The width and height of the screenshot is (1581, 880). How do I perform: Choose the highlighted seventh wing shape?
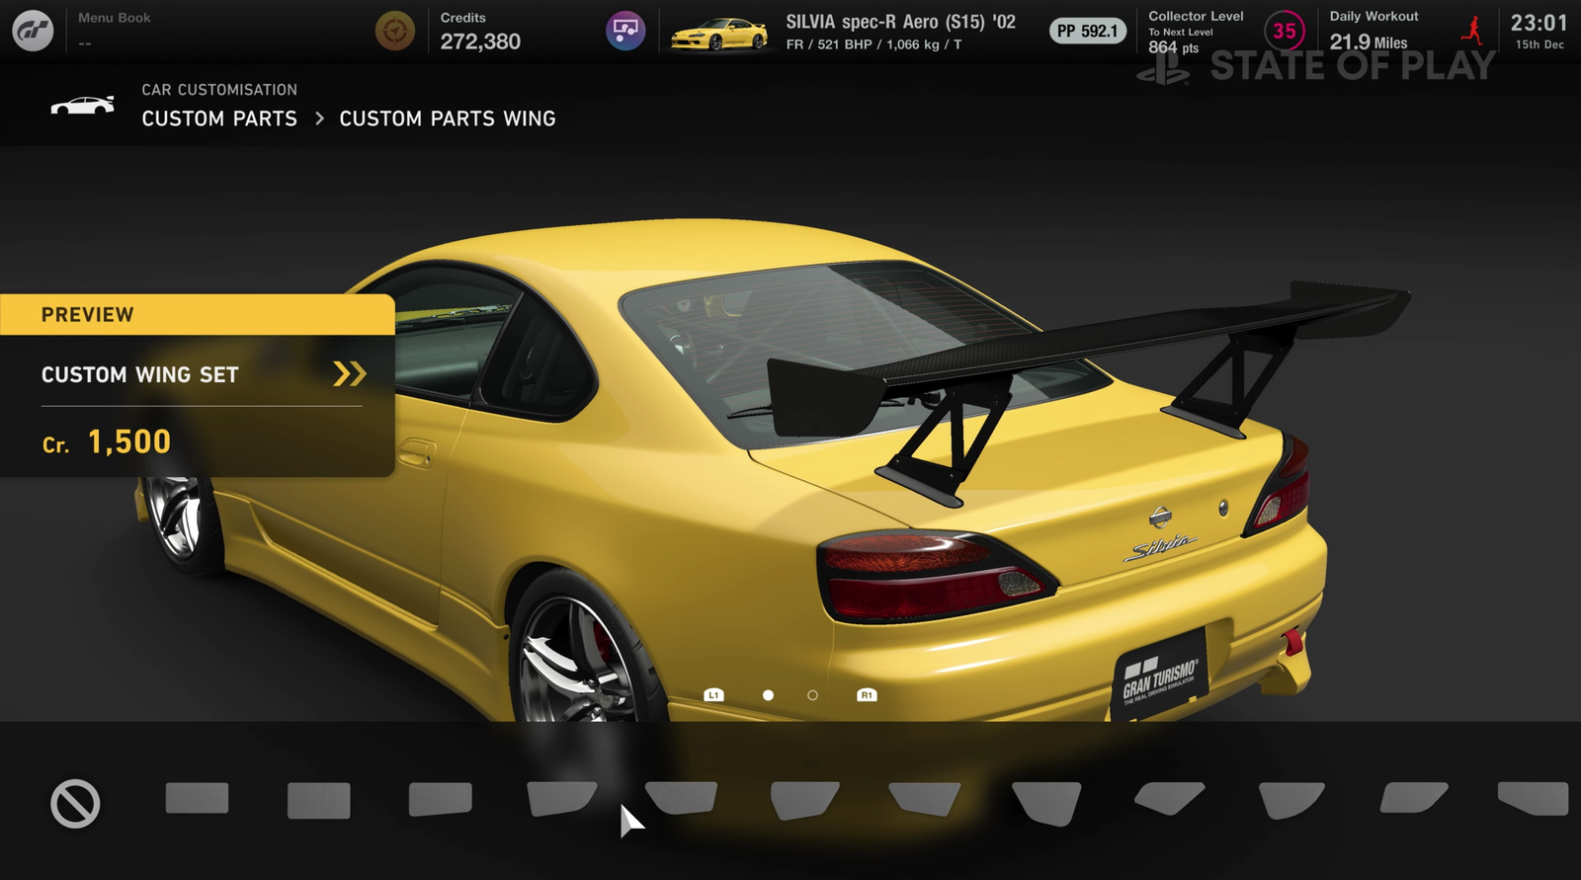tap(924, 798)
